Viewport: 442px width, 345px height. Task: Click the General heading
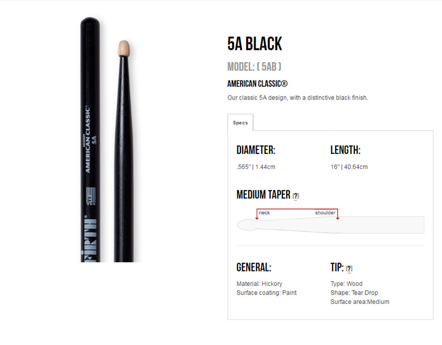254,267
